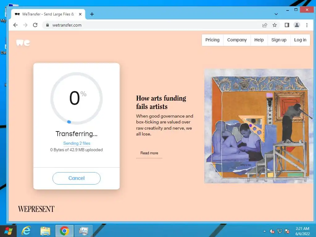316x237 pixels.
Task: Open File Explorer from the taskbar
Action: (x=45, y=231)
